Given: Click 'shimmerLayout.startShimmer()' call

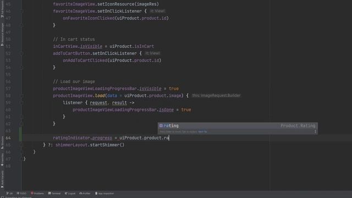Looking at the screenshot, I should pyautogui.click(x=90, y=145).
